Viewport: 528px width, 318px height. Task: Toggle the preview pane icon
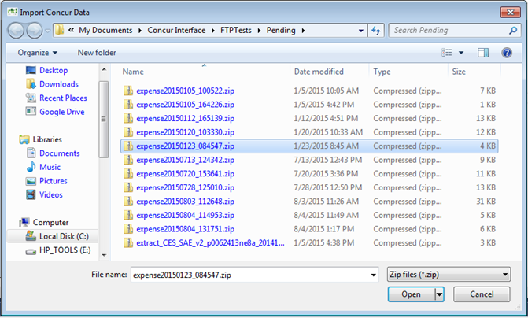pos(484,53)
